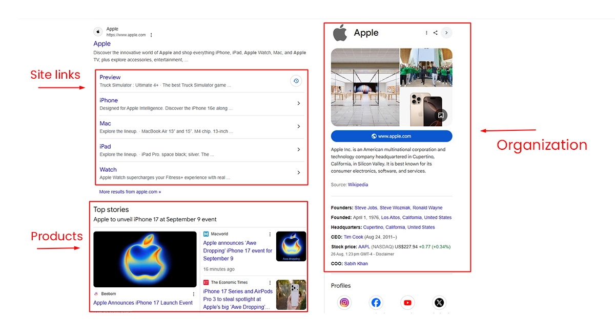
Task: Open Macworld 'Awe Dropping' iPhone 17 story
Action: [x=237, y=250]
